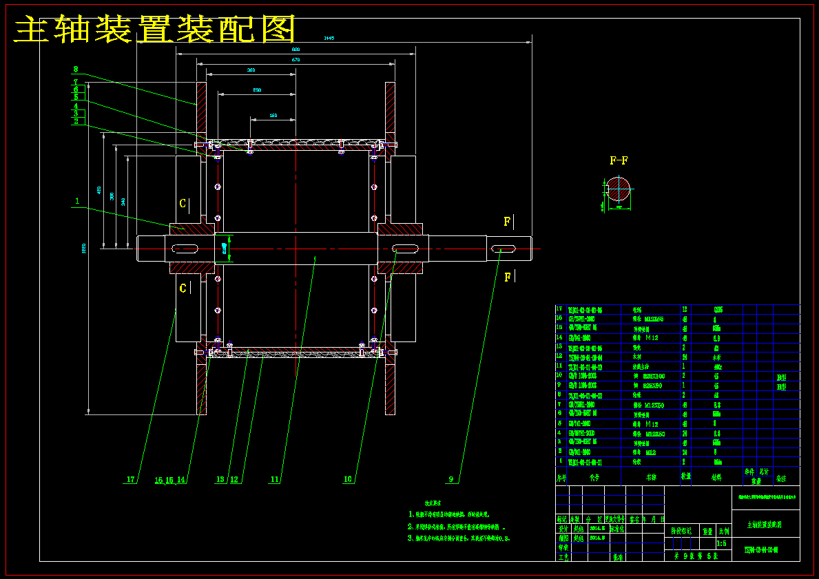Viewport: 819px width, 579px height.
Task: Click the B型 remark in parts row 9
Action: (x=781, y=387)
